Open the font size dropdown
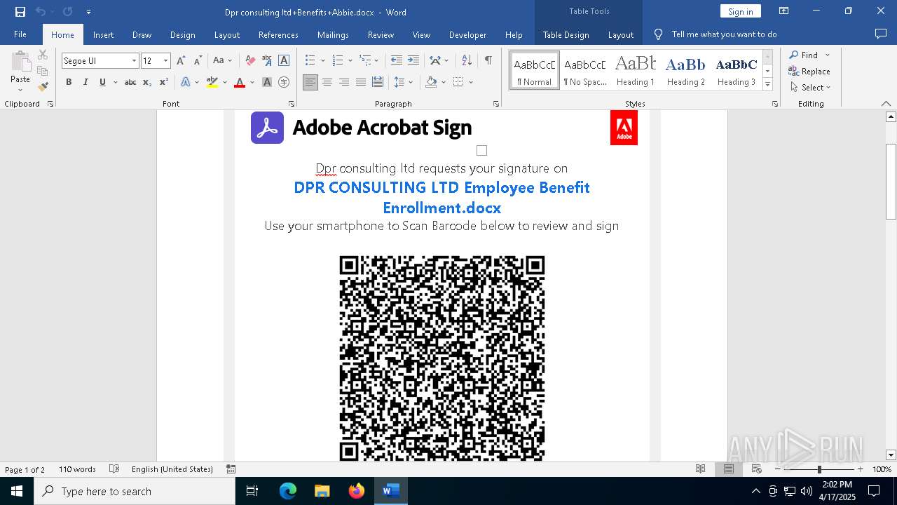Screen dimensions: 897x505 click(x=165, y=61)
